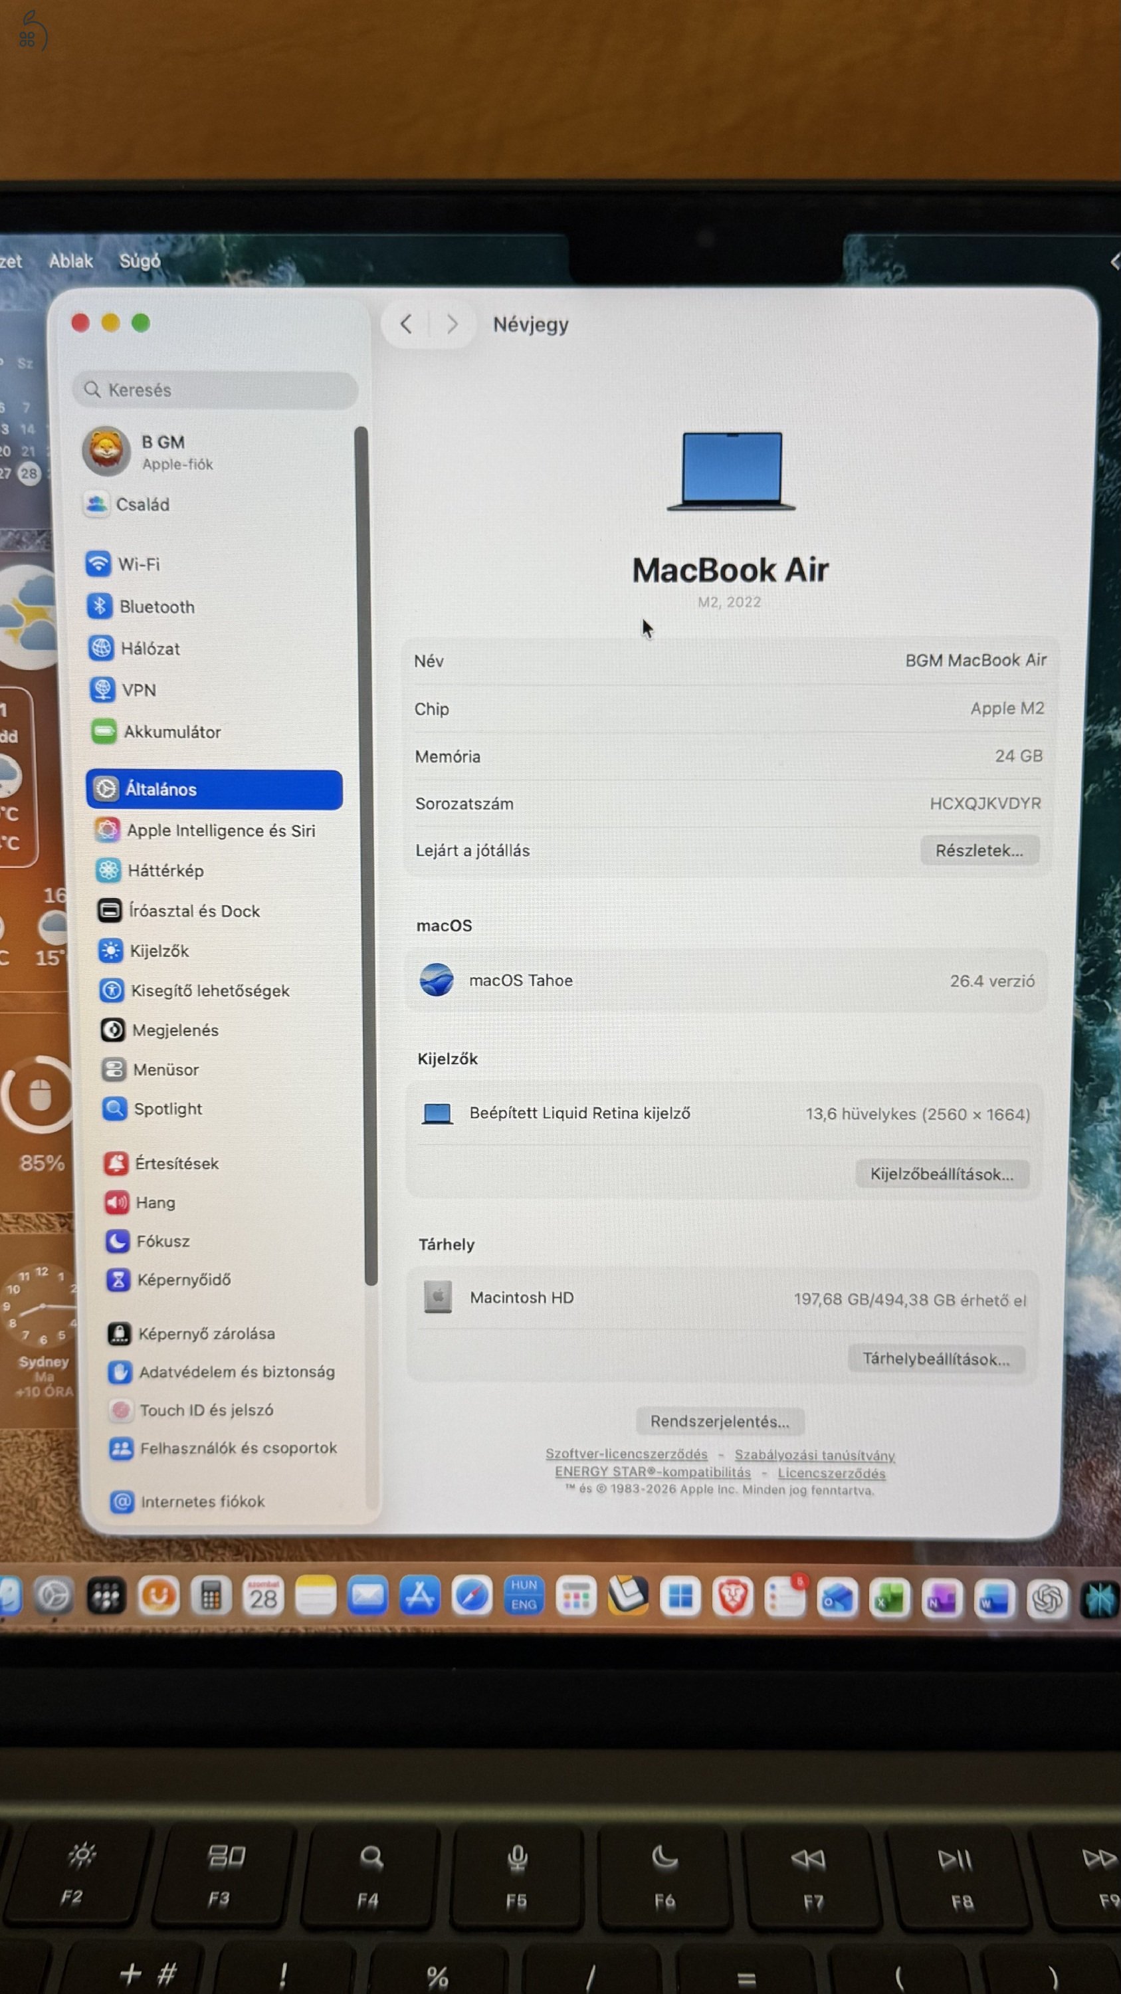Click the Keresés search field
This screenshot has height=1994, width=1121.
217,390
